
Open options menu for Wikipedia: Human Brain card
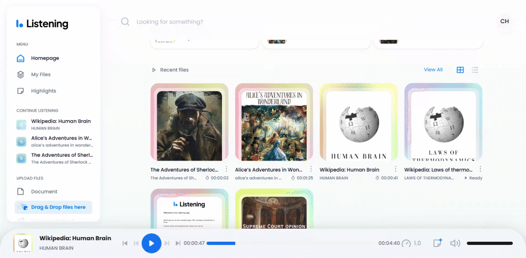pos(396,169)
